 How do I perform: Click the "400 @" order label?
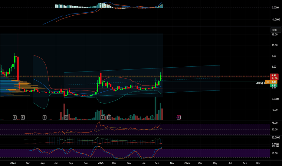[260, 83]
